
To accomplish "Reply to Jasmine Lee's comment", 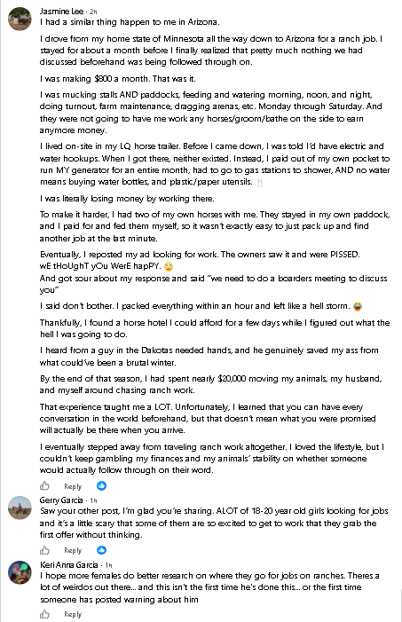I will [73, 486].
